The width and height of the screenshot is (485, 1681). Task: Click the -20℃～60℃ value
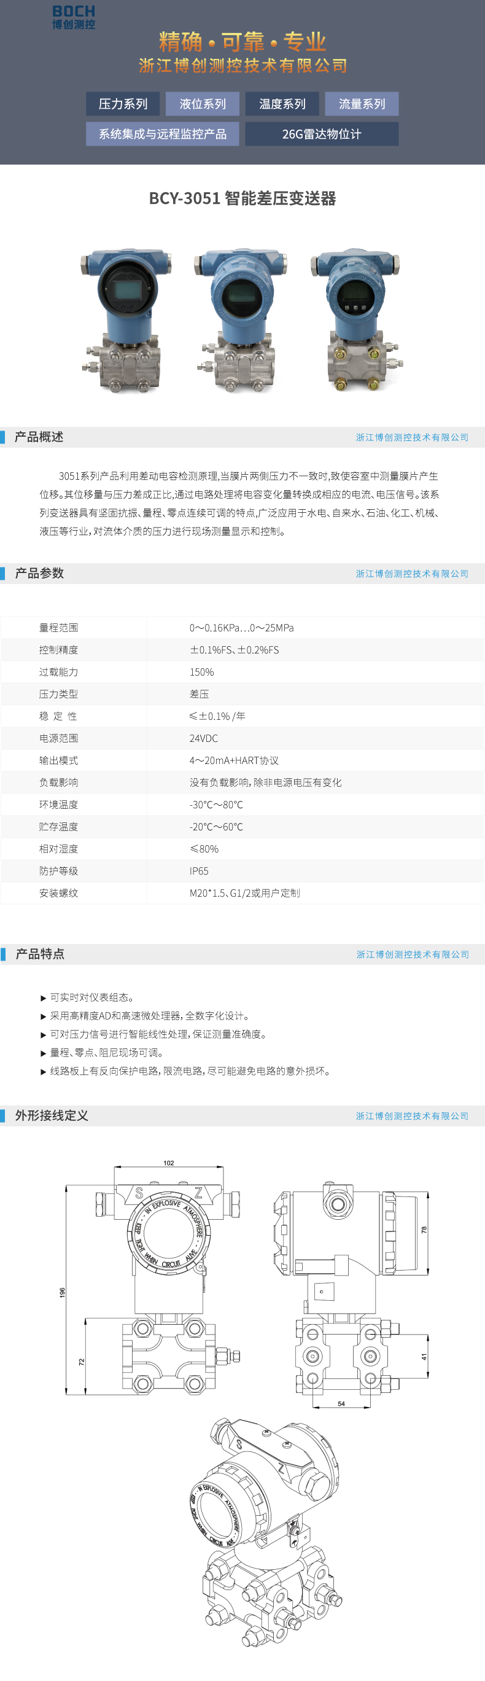(x=217, y=827)
